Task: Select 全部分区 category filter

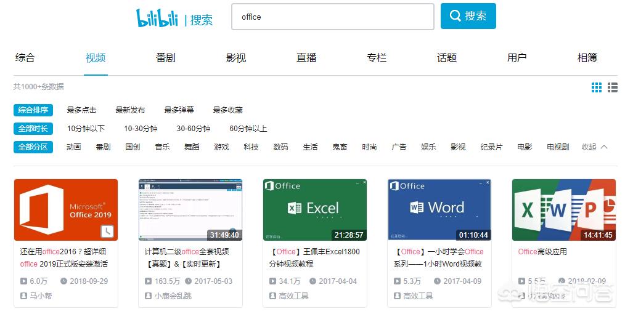Action: 33,147
